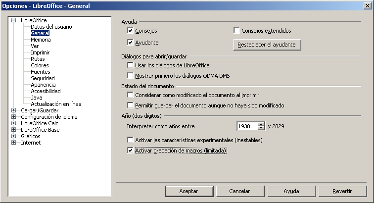374x203 pixels.
Task: Expand the LibreOffice Base node
Action: click(x=13, y=130)
